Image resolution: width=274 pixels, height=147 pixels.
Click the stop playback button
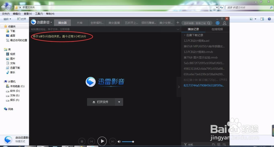pos(82,142)
